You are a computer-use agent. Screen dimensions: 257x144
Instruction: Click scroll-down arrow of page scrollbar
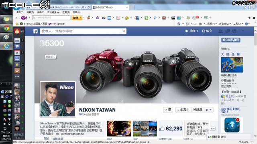pyautogui.click(x=255, y=136)
